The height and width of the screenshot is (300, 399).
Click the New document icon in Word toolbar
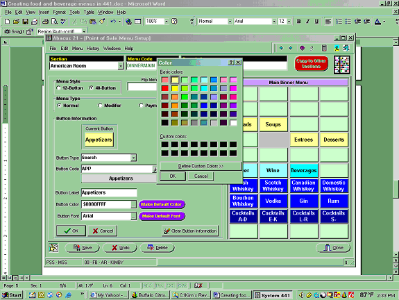coord(7,22)
